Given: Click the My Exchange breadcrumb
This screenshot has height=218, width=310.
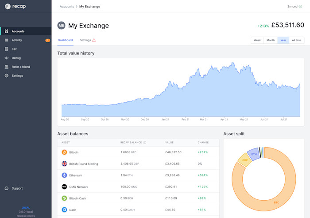Looking at the screenshot, I should pos(90,7).
